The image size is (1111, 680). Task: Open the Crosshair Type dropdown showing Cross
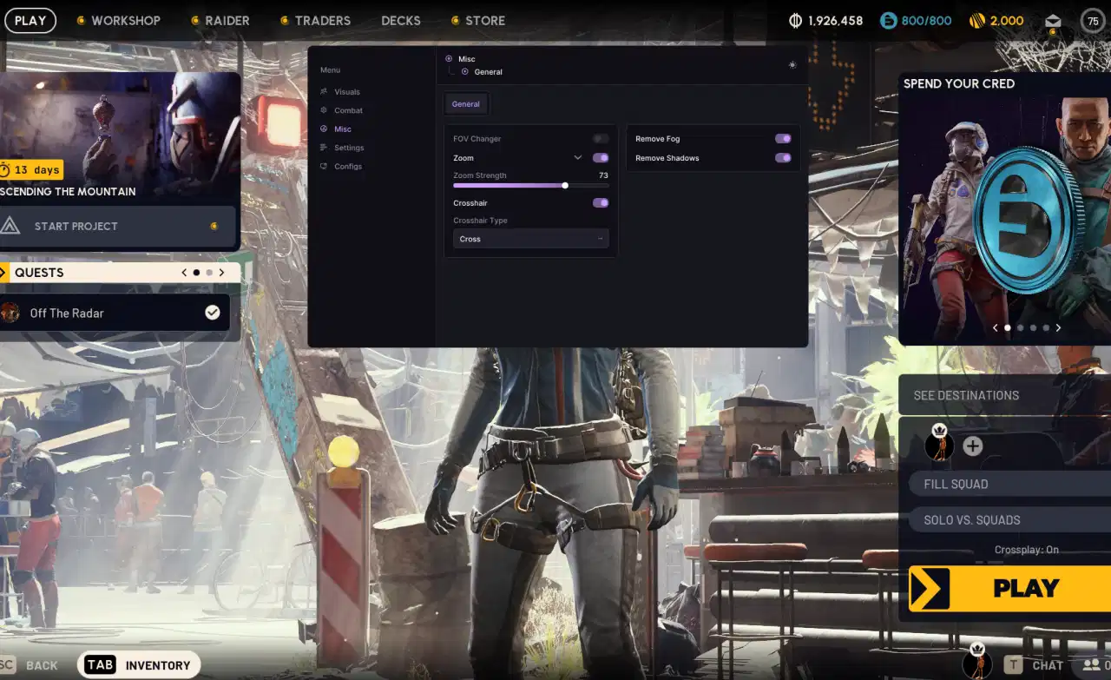tap(531, 239)
